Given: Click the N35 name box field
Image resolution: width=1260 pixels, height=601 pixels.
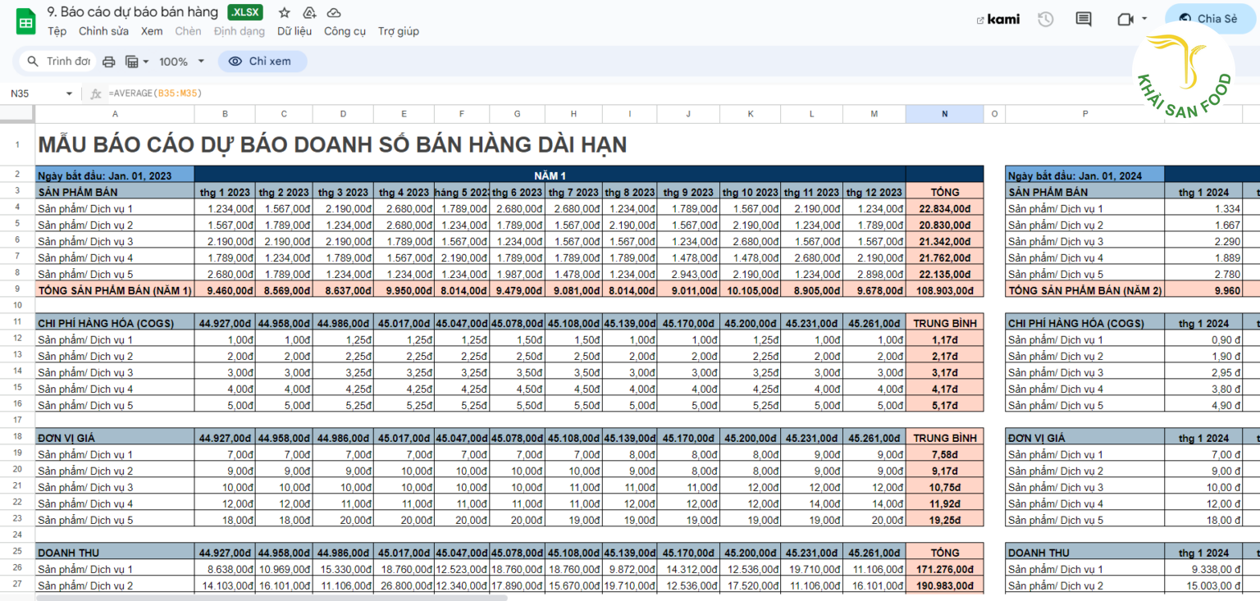Looking at the screenshot, I should coord(33,93).
